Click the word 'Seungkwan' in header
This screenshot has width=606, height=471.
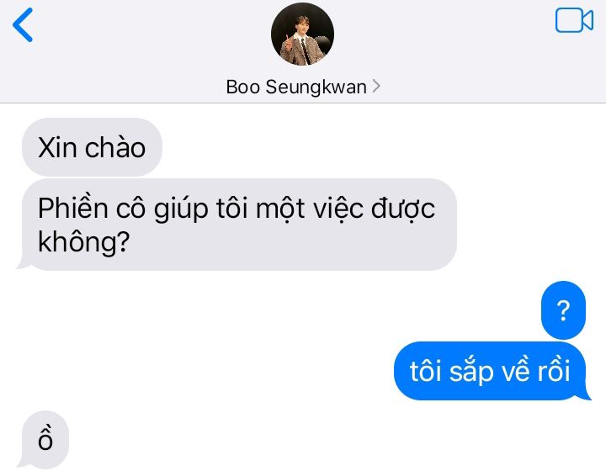click(x=316, y=87)
